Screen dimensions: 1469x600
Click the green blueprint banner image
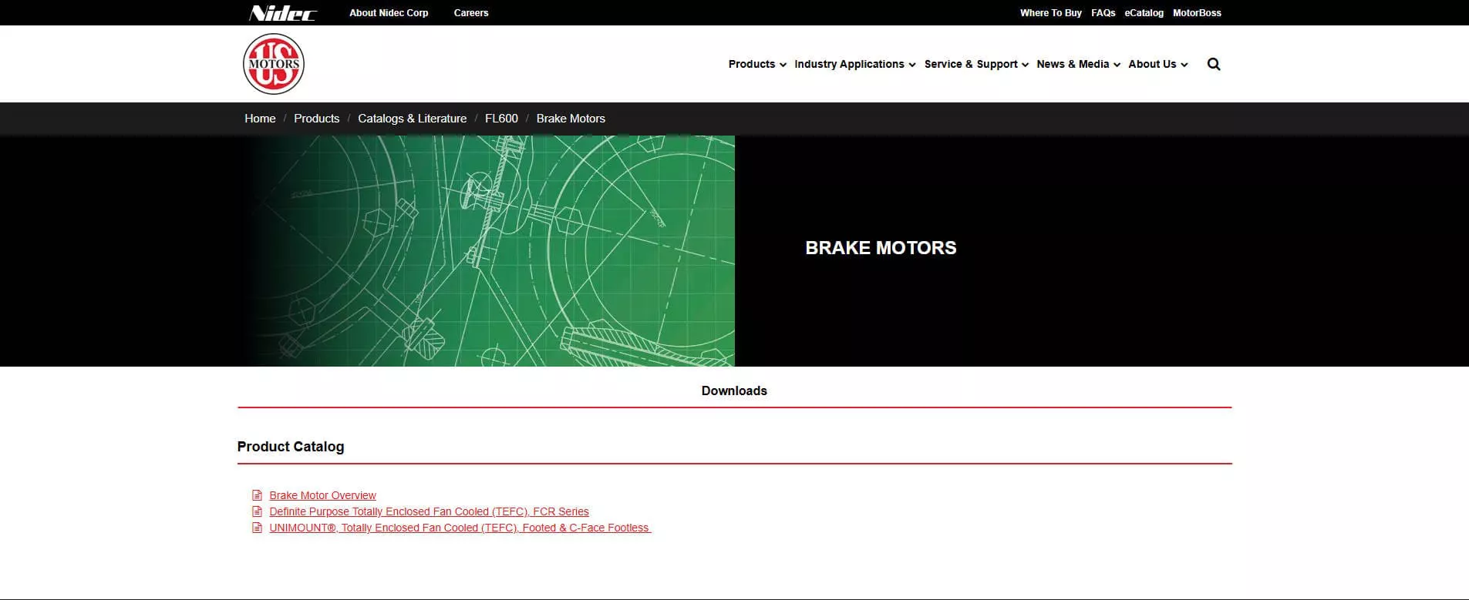coord(490,251)
